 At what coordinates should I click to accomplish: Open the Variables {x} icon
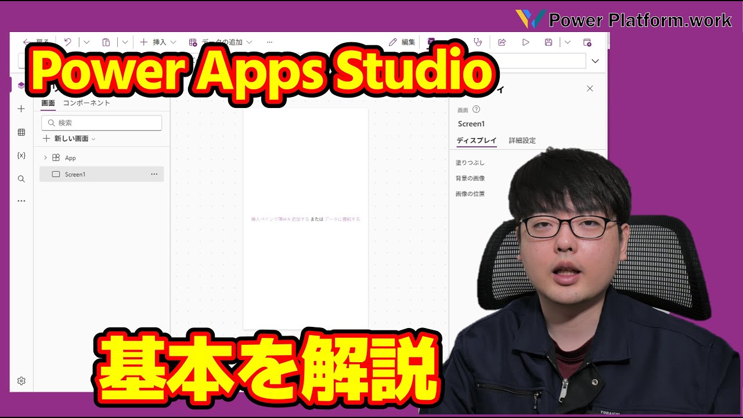pos(21,156)
